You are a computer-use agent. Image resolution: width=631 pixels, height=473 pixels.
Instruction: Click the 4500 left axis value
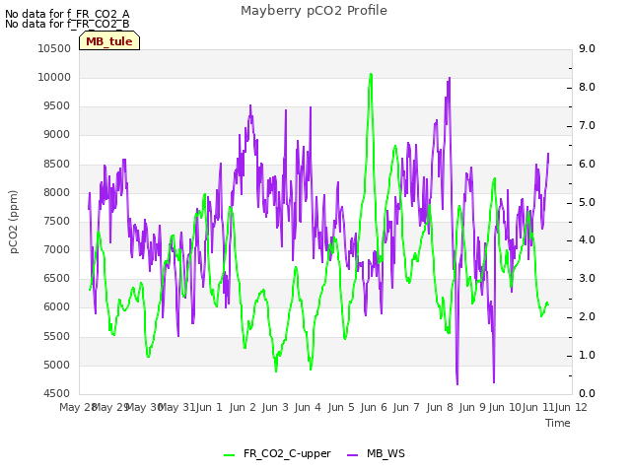57,393
